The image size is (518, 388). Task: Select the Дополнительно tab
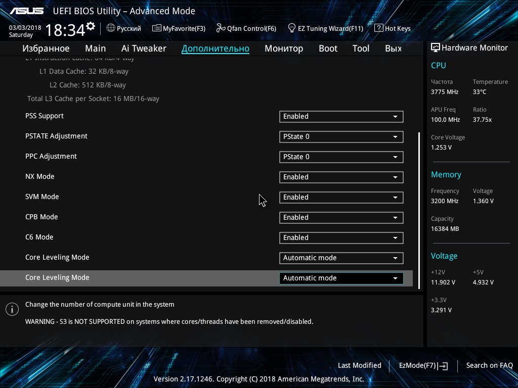pyautogui.click(x=215, y=48)
